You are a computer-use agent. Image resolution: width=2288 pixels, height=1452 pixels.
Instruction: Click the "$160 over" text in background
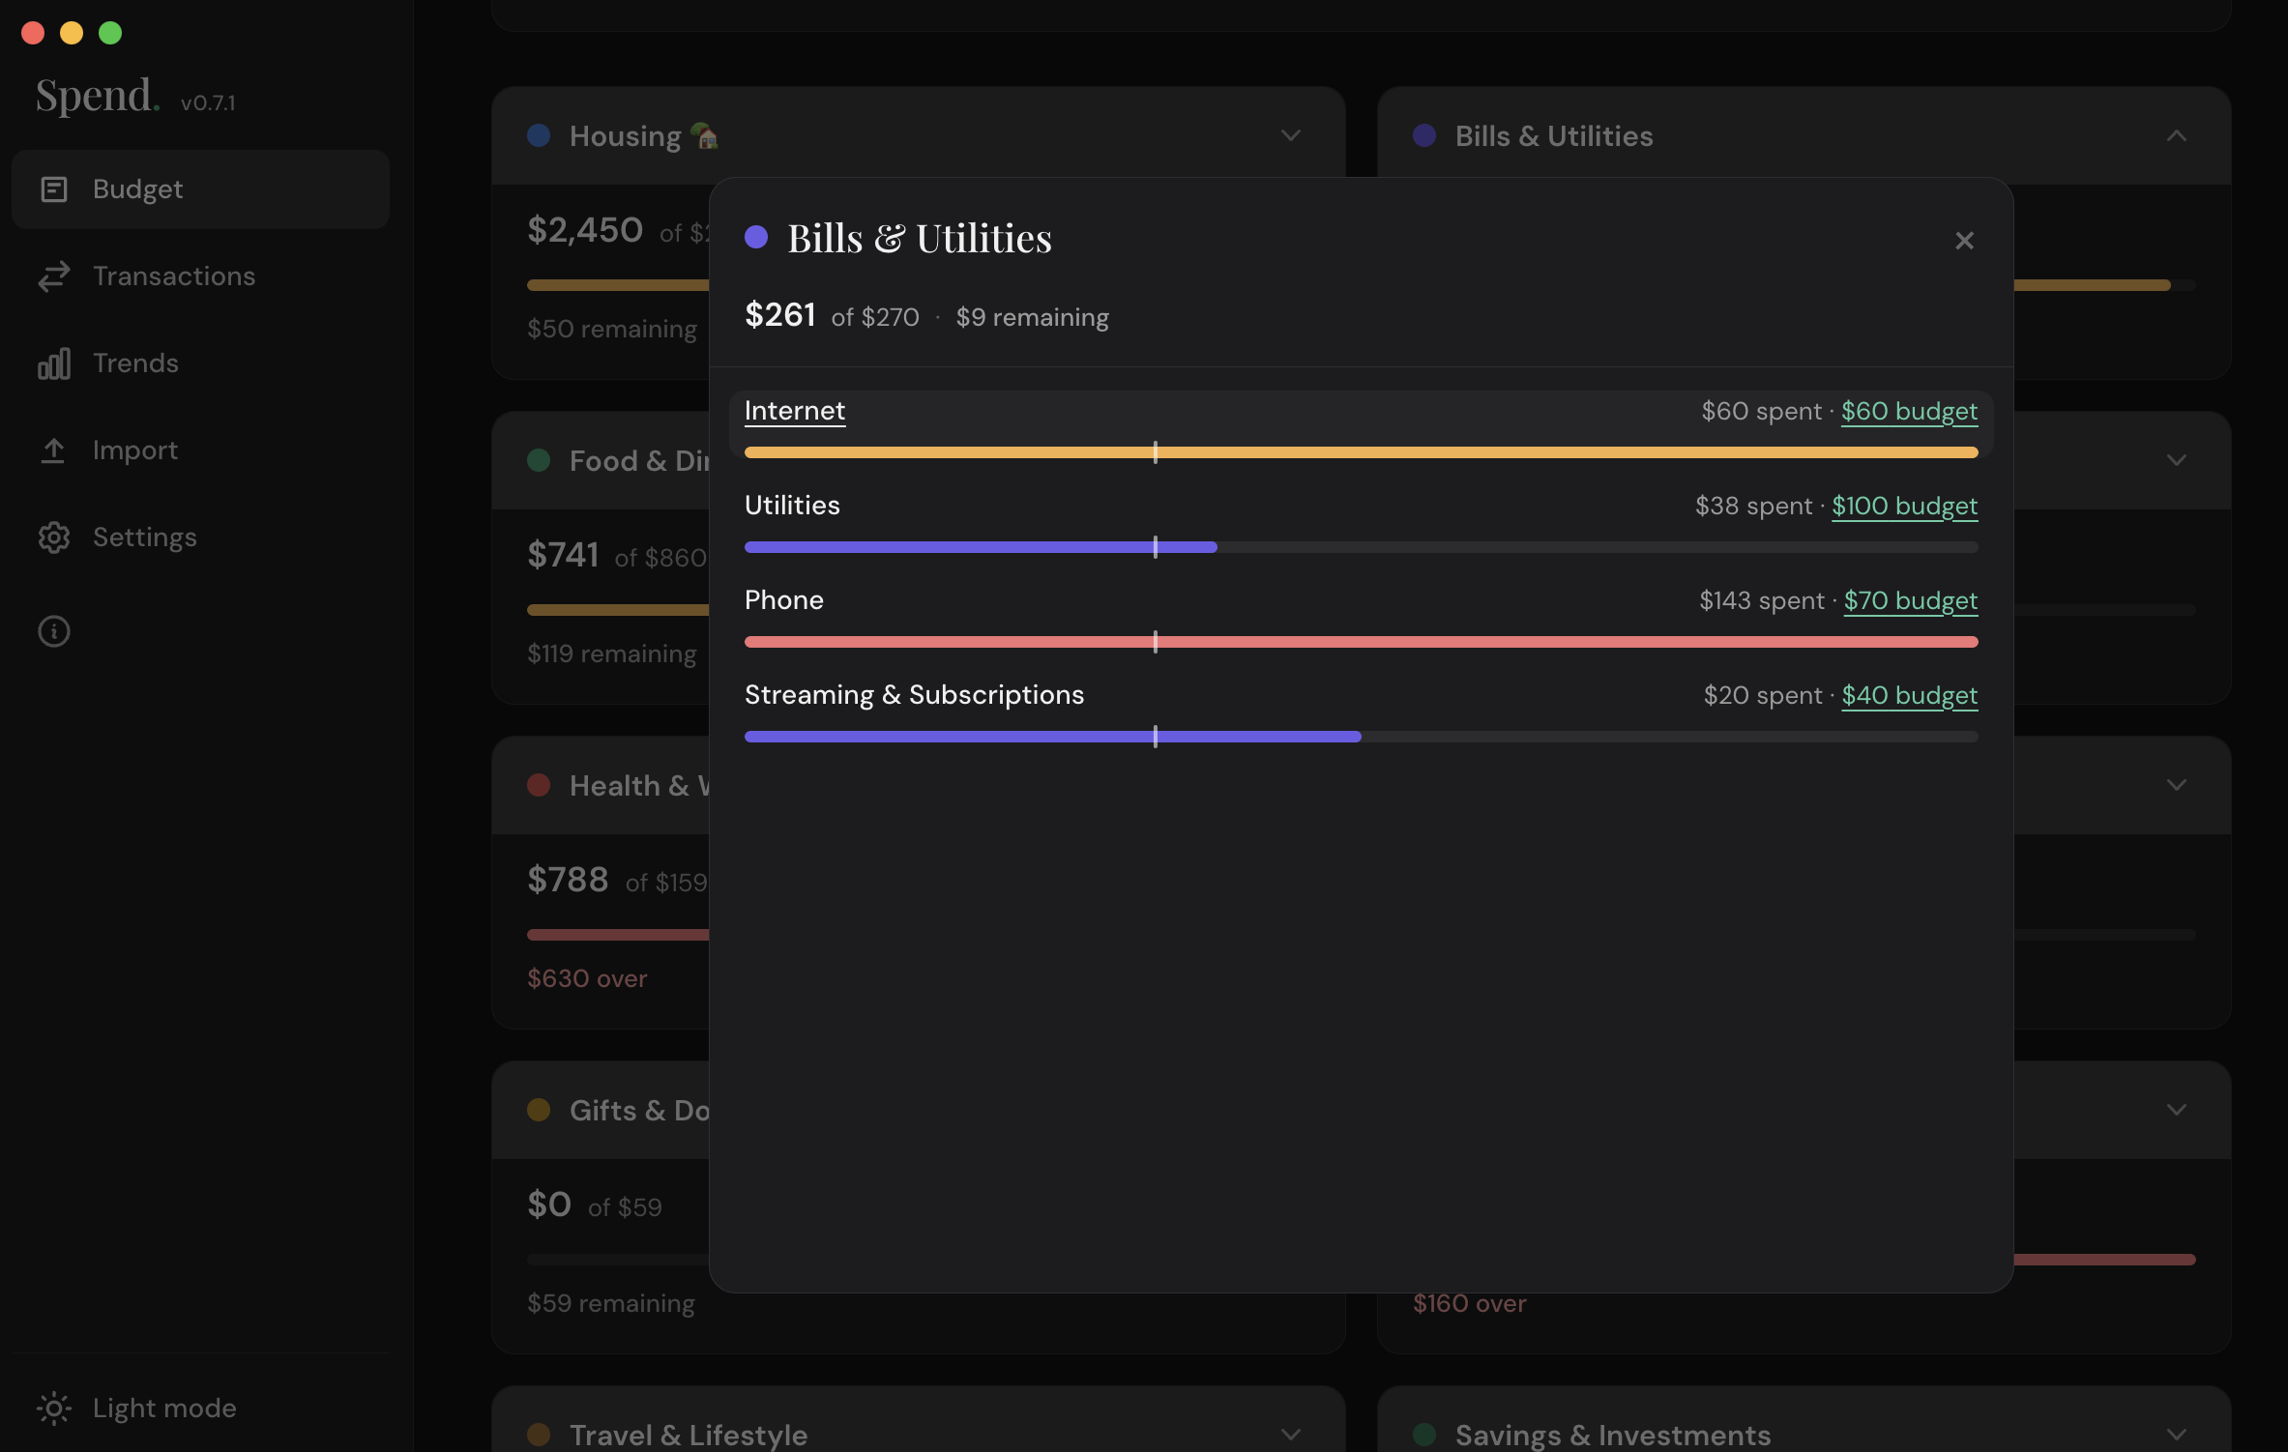1469,1303
